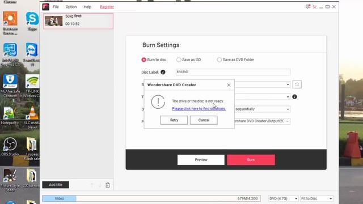Click the Cancel button in dialog
Screen dimensions: 363x204
click(x=204, y=120)
